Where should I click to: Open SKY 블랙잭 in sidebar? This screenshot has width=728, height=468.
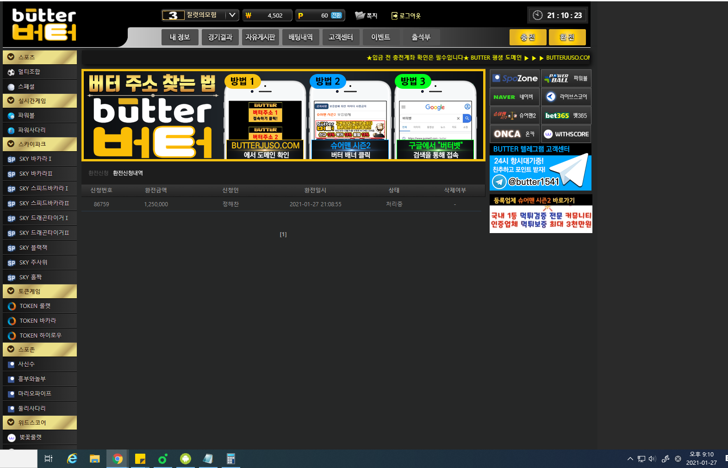point(33,248)
